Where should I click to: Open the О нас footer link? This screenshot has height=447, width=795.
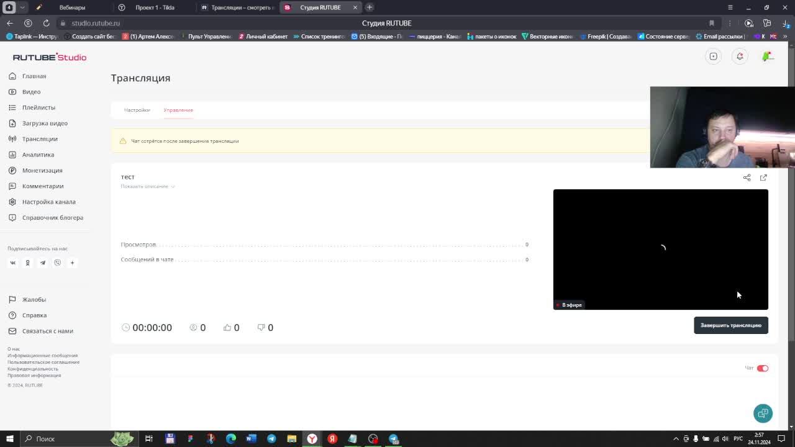tap(14, 349)
